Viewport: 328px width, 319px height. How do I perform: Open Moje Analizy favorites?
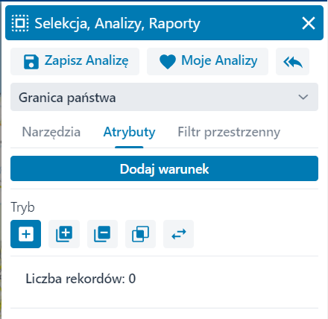(207, 61)
